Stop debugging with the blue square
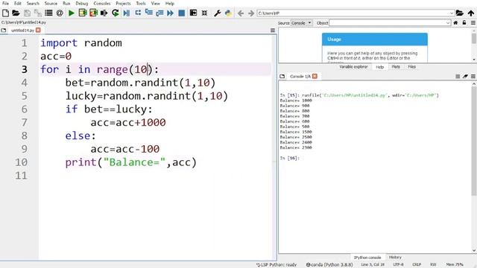477x268 pixels. (x=182, y=13)
